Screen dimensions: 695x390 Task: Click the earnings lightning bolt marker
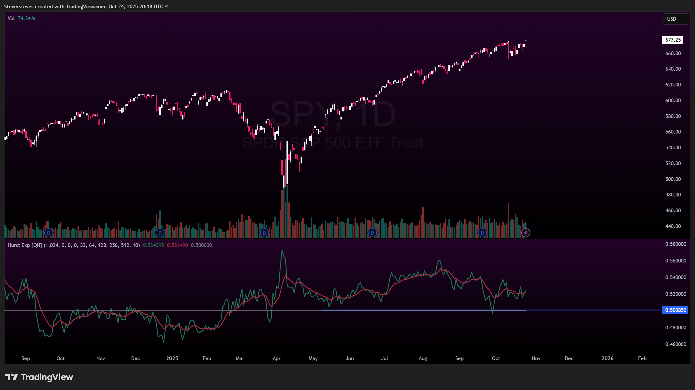[x=526, y=233]
